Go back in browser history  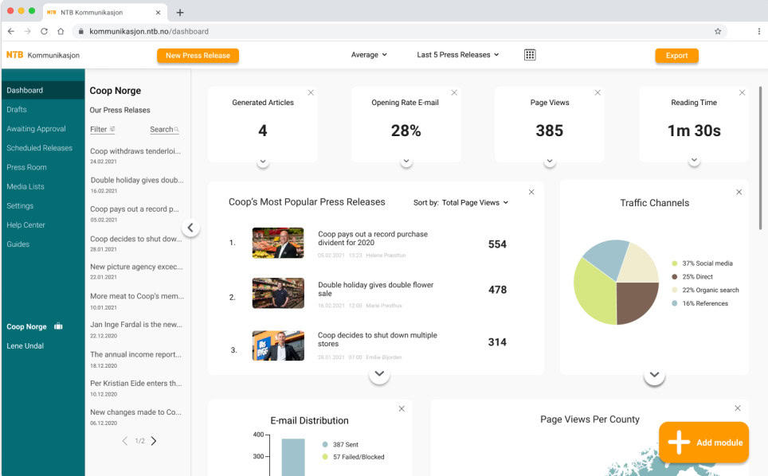click(11, 31)
